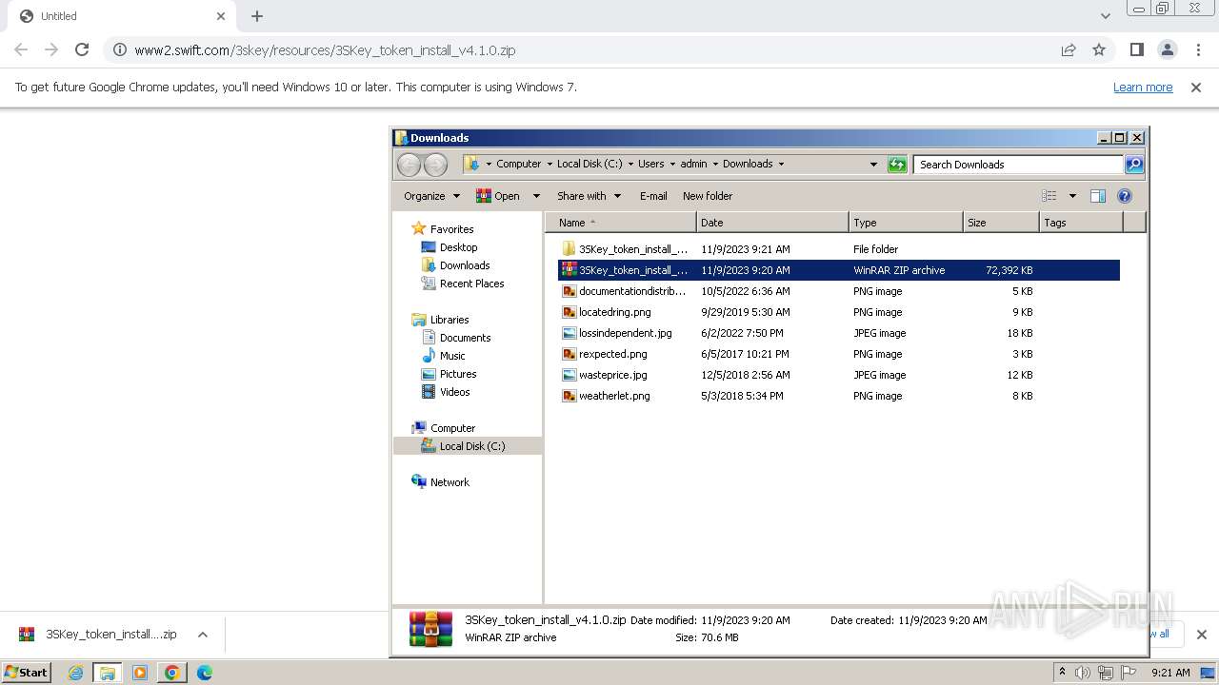Expand the Open button dropdown arrow
The height and width of the screenshot is (685, 1219).
coord(536,196)
